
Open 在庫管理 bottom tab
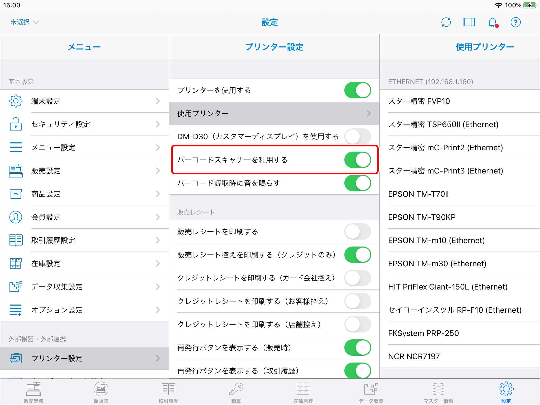coord(303,393)
